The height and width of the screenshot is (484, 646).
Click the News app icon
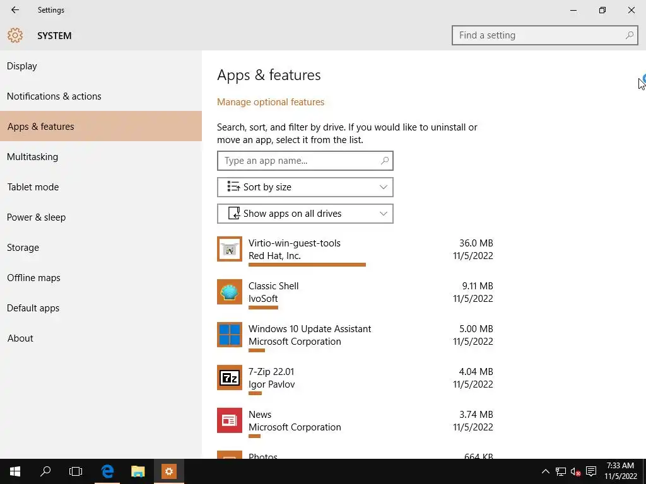tap(230, 420)
